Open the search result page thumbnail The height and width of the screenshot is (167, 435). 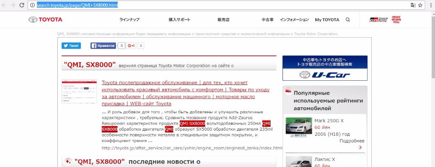(x=79, y=92)
